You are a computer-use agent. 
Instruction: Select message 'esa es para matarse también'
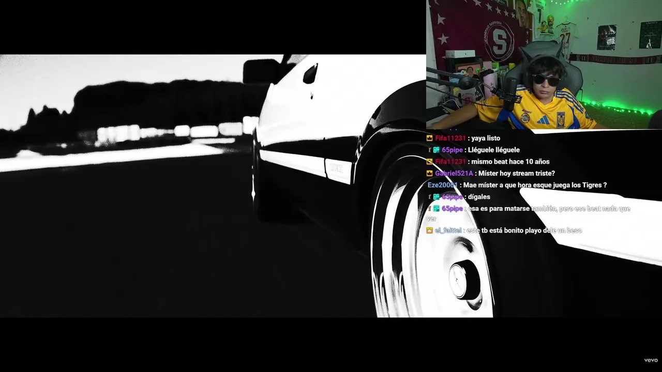coord(513,209)
